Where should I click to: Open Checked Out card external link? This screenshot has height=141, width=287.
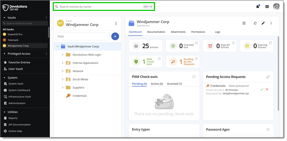[196, 43]
